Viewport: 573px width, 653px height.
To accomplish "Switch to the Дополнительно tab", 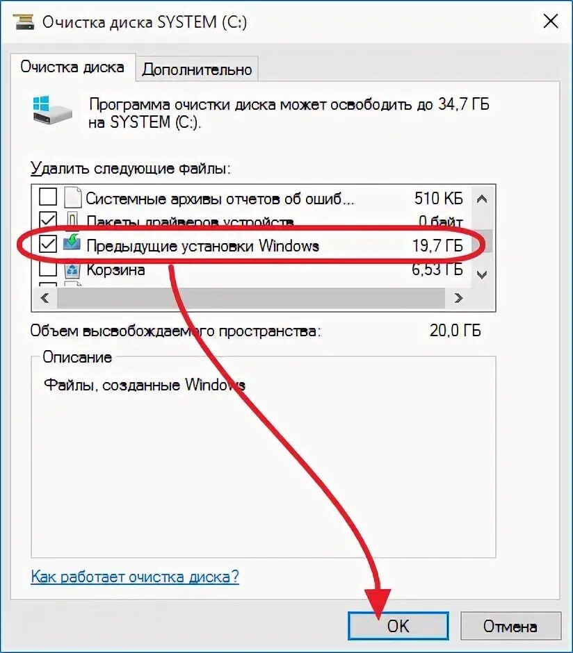I will 197,69.
